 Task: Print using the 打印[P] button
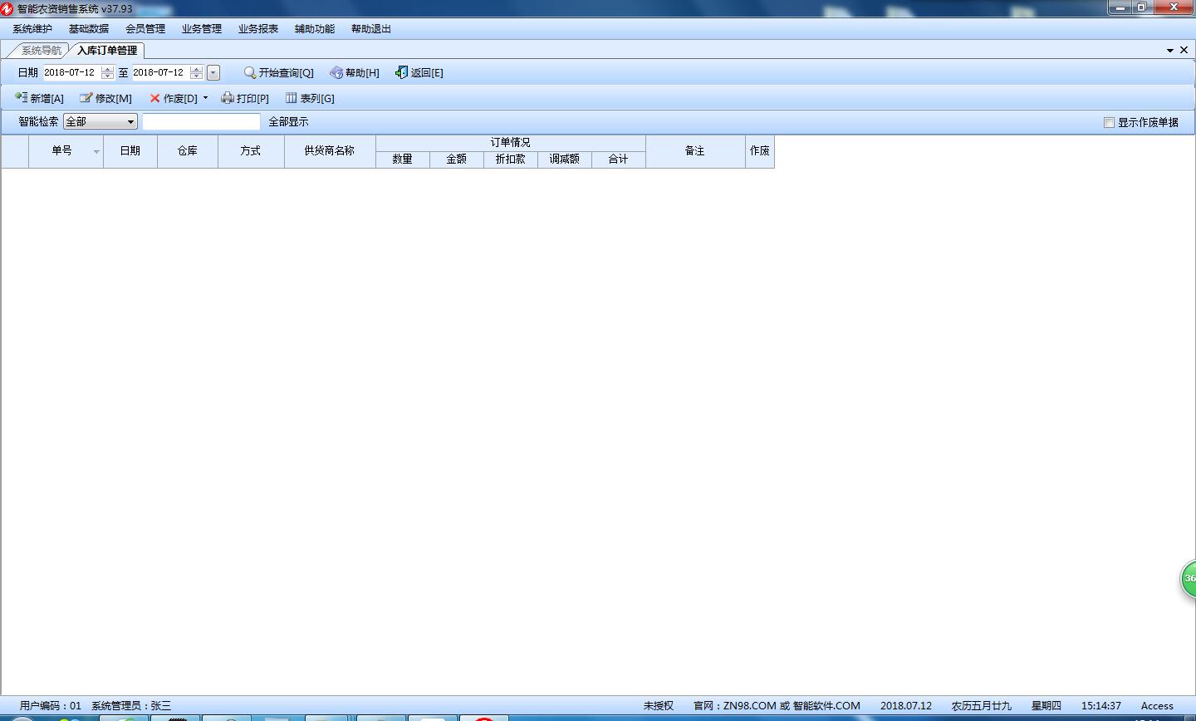coord(245,98)
